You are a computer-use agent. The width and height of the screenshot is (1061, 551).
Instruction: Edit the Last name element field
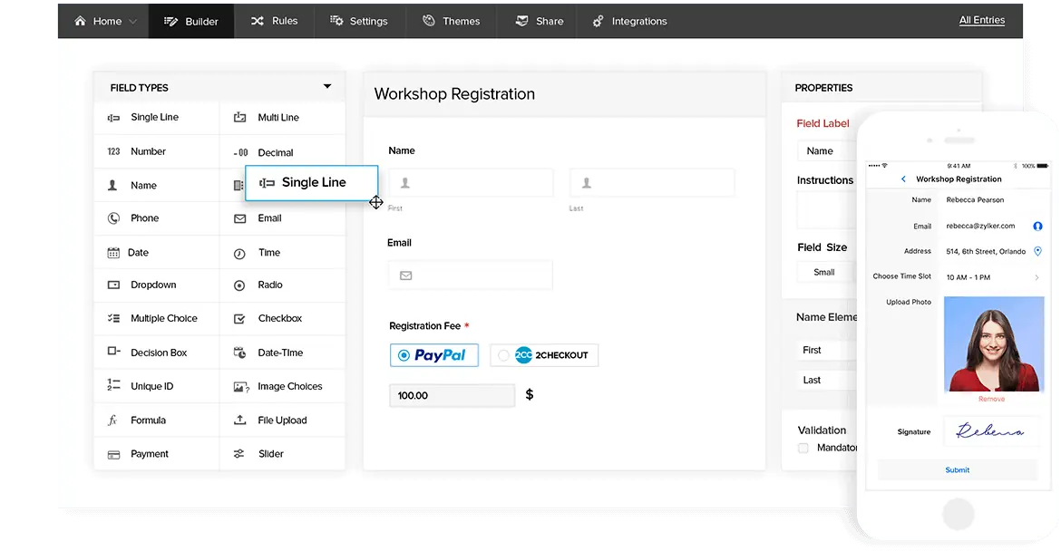pyautogui.click(x=827, y=380)
